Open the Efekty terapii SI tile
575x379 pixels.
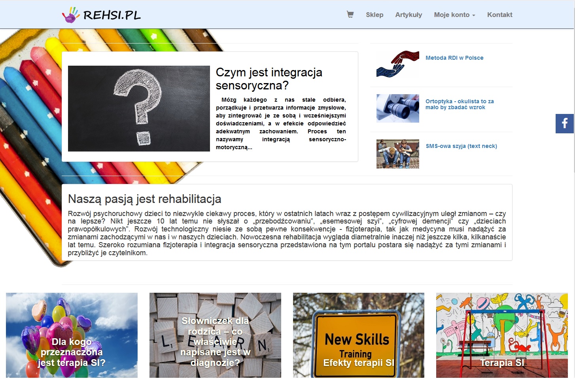(359, 335)
